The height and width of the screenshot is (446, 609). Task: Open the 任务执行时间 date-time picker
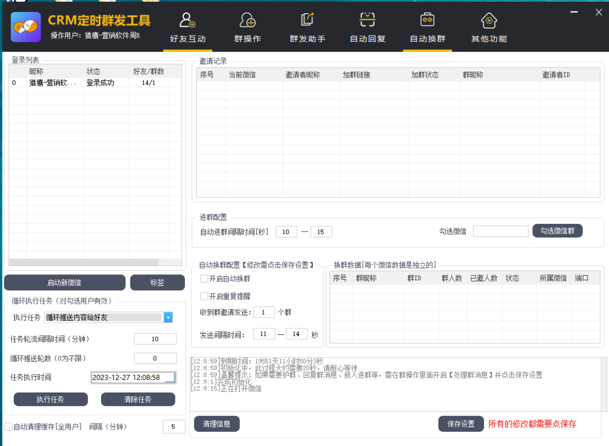click(133, 377)
